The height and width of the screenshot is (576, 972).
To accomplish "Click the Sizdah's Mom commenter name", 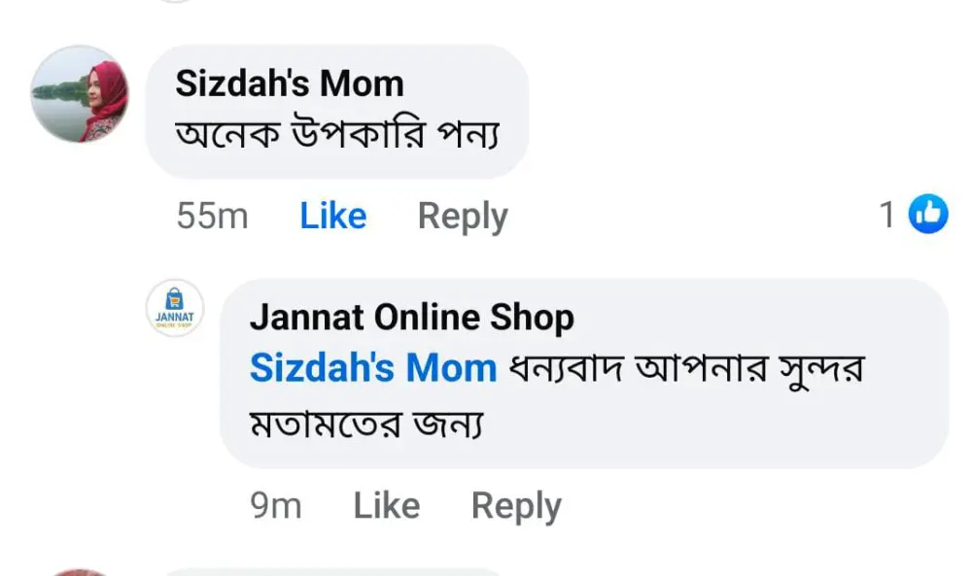I will [289, 84].
